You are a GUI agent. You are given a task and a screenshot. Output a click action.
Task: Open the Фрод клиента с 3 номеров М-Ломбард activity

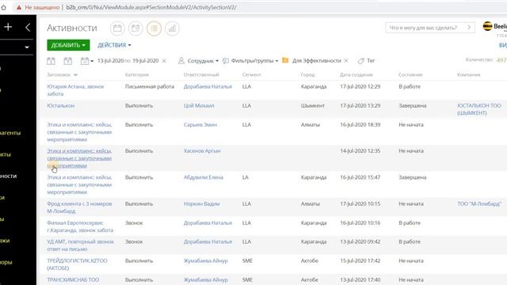(x=79, y=207)
